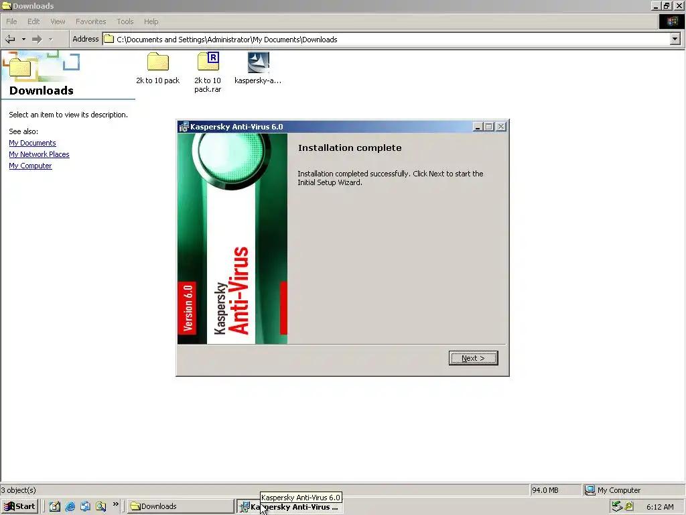Launch Outlook Express from quick launch

pos(85,506)
